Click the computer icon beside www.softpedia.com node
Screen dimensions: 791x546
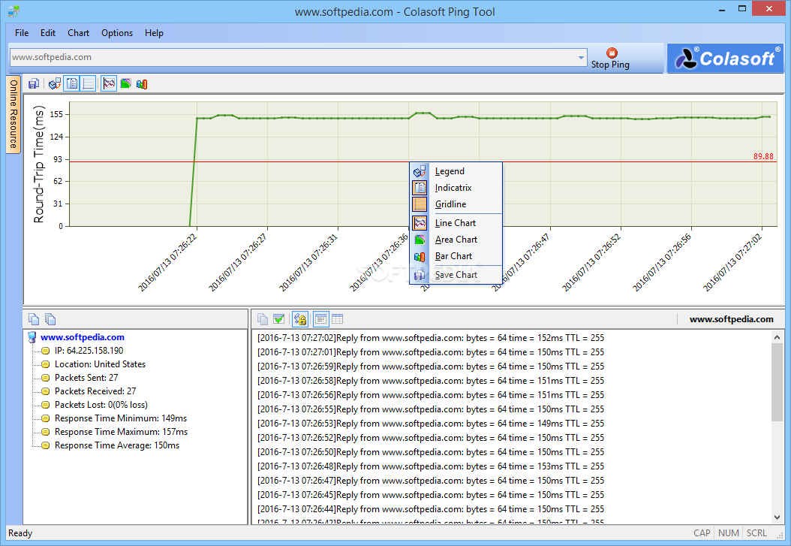[32, 337]
